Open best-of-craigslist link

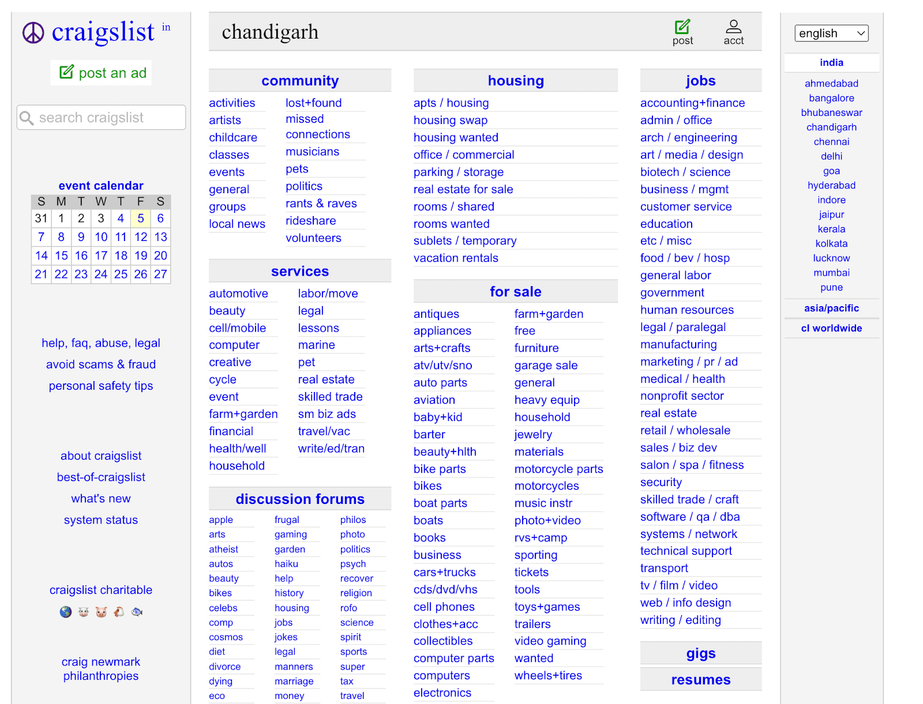(x=101, y=477)
